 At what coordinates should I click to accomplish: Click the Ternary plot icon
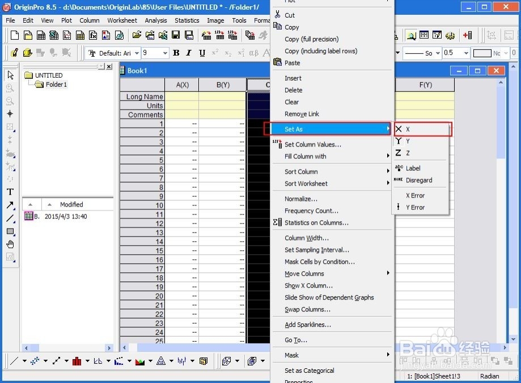(161, 361)
